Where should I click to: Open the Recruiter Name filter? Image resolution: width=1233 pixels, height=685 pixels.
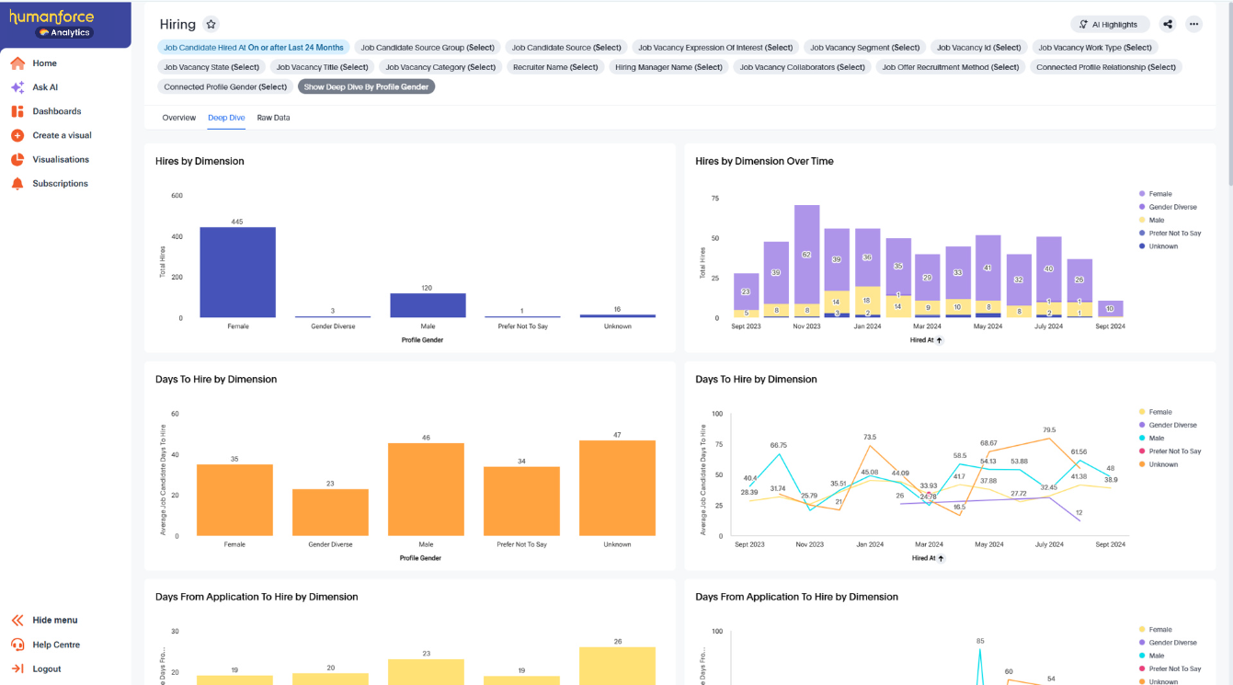(x=554, y=66)
